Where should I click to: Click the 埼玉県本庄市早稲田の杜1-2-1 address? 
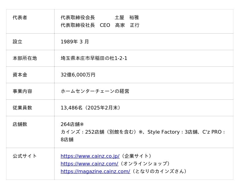pyautogui.click(x=94, y=58)
